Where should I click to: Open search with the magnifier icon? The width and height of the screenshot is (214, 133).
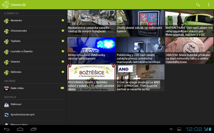pos(198,5)
